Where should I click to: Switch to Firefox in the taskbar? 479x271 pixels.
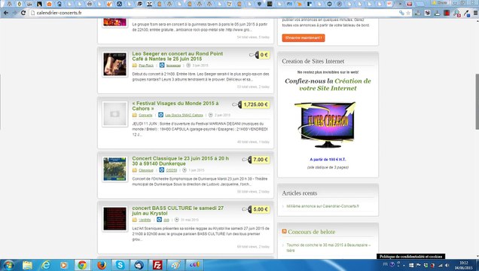pyautogui.click(x=102, y=265)
